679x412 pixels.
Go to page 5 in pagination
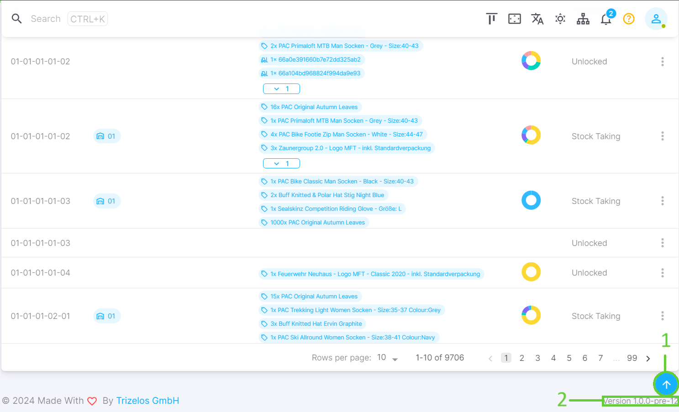click(x=569, y=358)
